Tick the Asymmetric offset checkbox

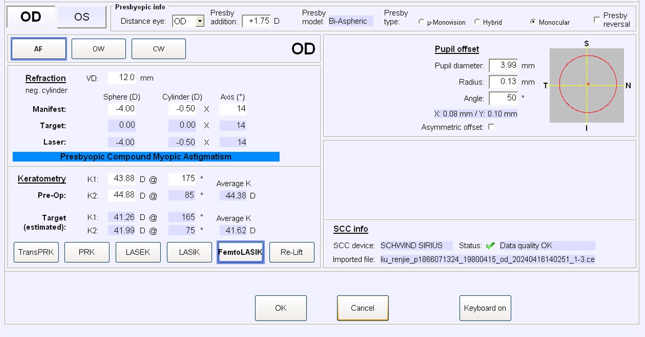[491, 127]
